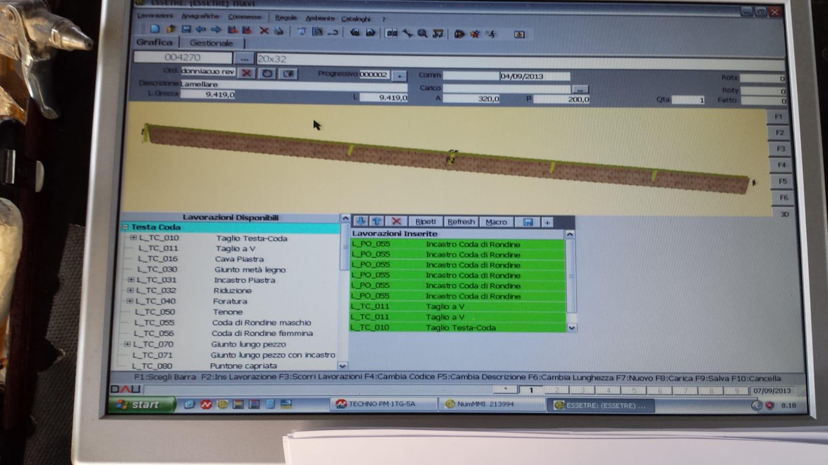Expand the L_TC_070 Giunto lungo pezzo node
This screenshot has width=828, height=465.
pyautogui.click(x=127, y=344)
